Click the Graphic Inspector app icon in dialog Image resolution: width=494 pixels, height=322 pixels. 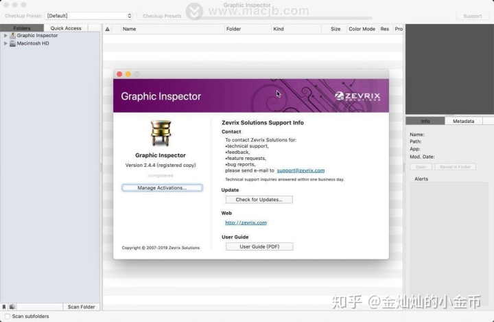pyautogui.click(x=161, y=133)
